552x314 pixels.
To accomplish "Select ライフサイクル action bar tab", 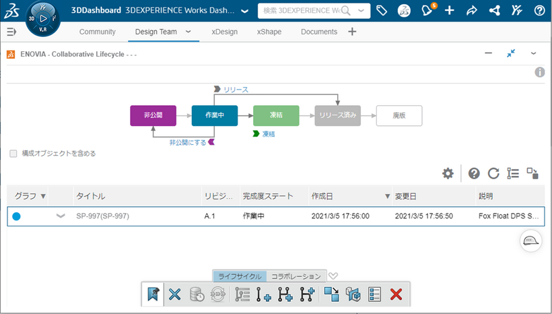I will point(240,276).
